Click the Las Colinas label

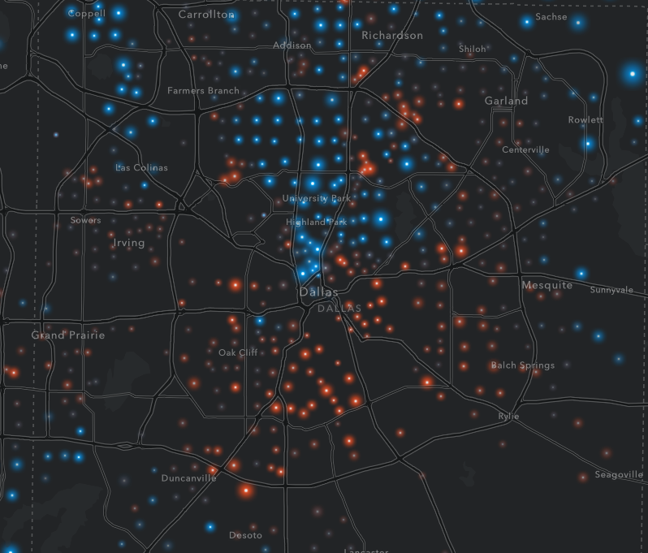[141, 168]
